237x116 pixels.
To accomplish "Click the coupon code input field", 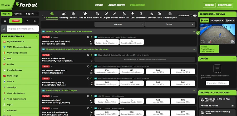I will 217,83.
